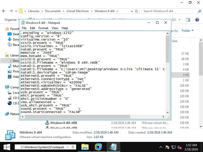Click the search magnifier icon
The height and width of the screenshot is (152, 203).
tap(199, 11)
